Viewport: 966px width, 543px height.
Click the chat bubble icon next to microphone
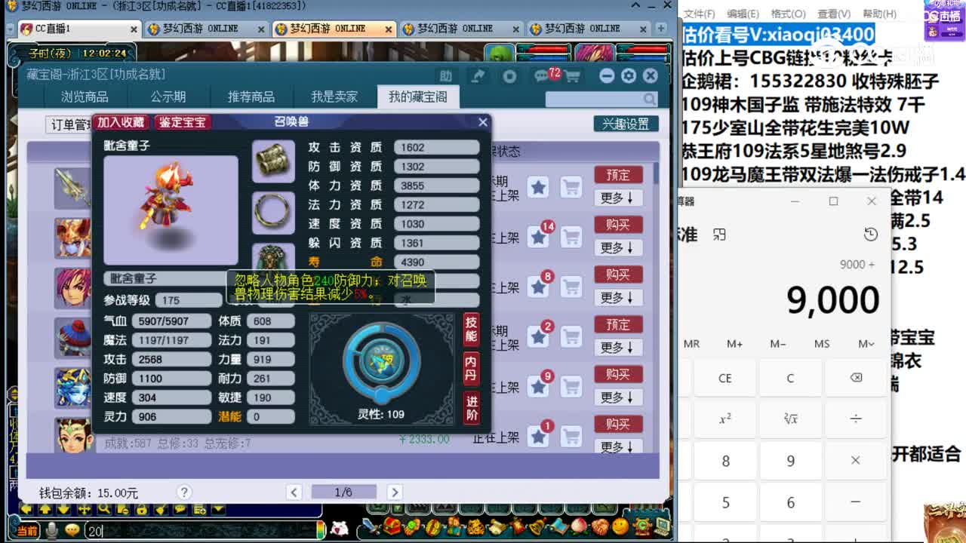pyautogui.click(x=72, y=530)
